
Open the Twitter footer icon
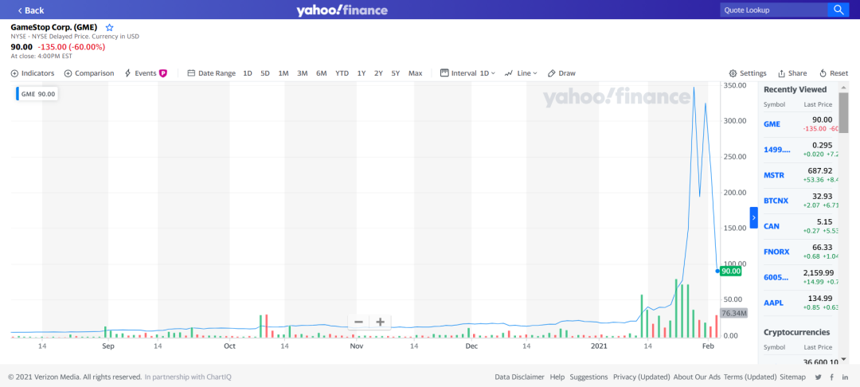point(819,377)
